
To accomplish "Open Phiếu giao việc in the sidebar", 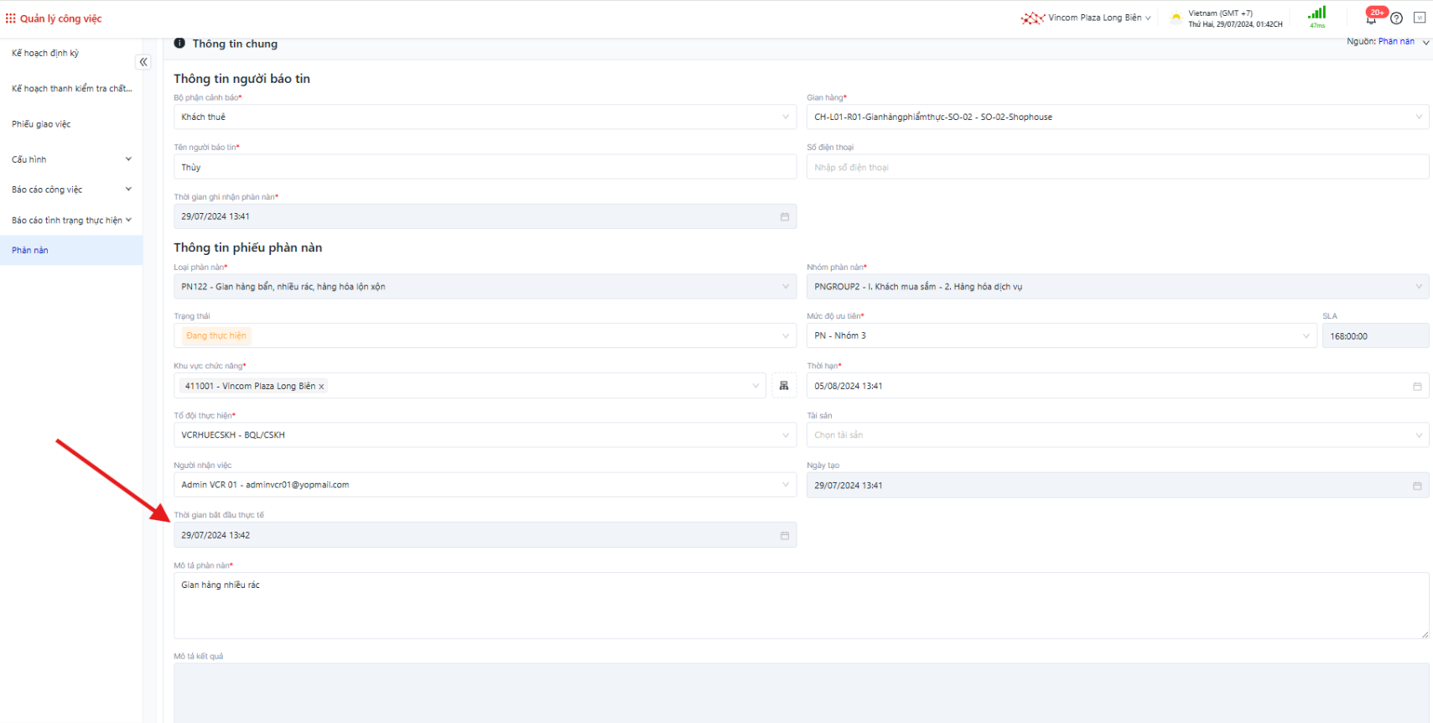I will [41, 124].
